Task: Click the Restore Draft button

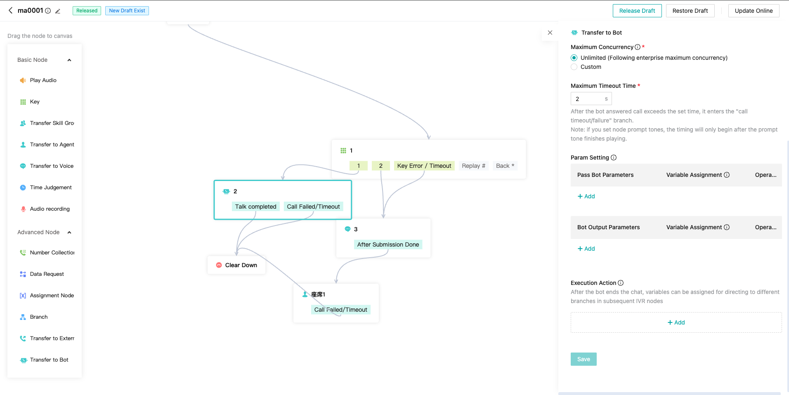Action: click(x=690, y=11)
